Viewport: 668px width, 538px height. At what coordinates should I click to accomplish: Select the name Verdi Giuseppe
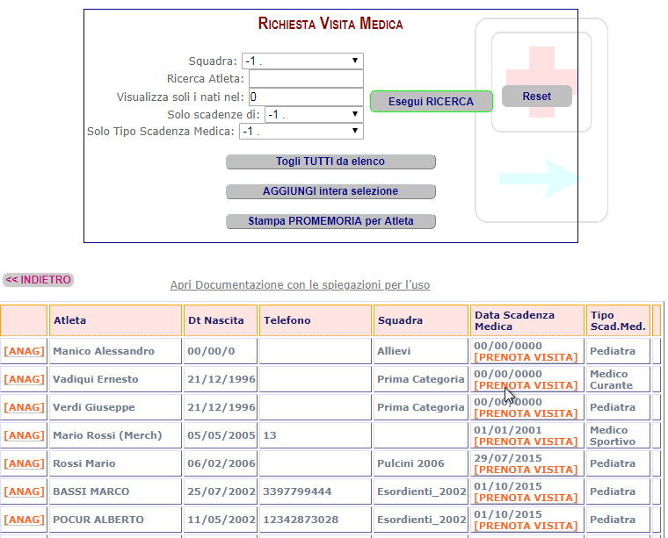click(94, 407)
